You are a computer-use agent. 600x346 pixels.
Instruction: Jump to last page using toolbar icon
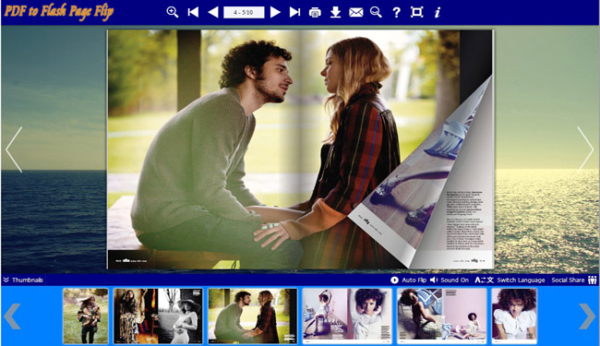294,12
